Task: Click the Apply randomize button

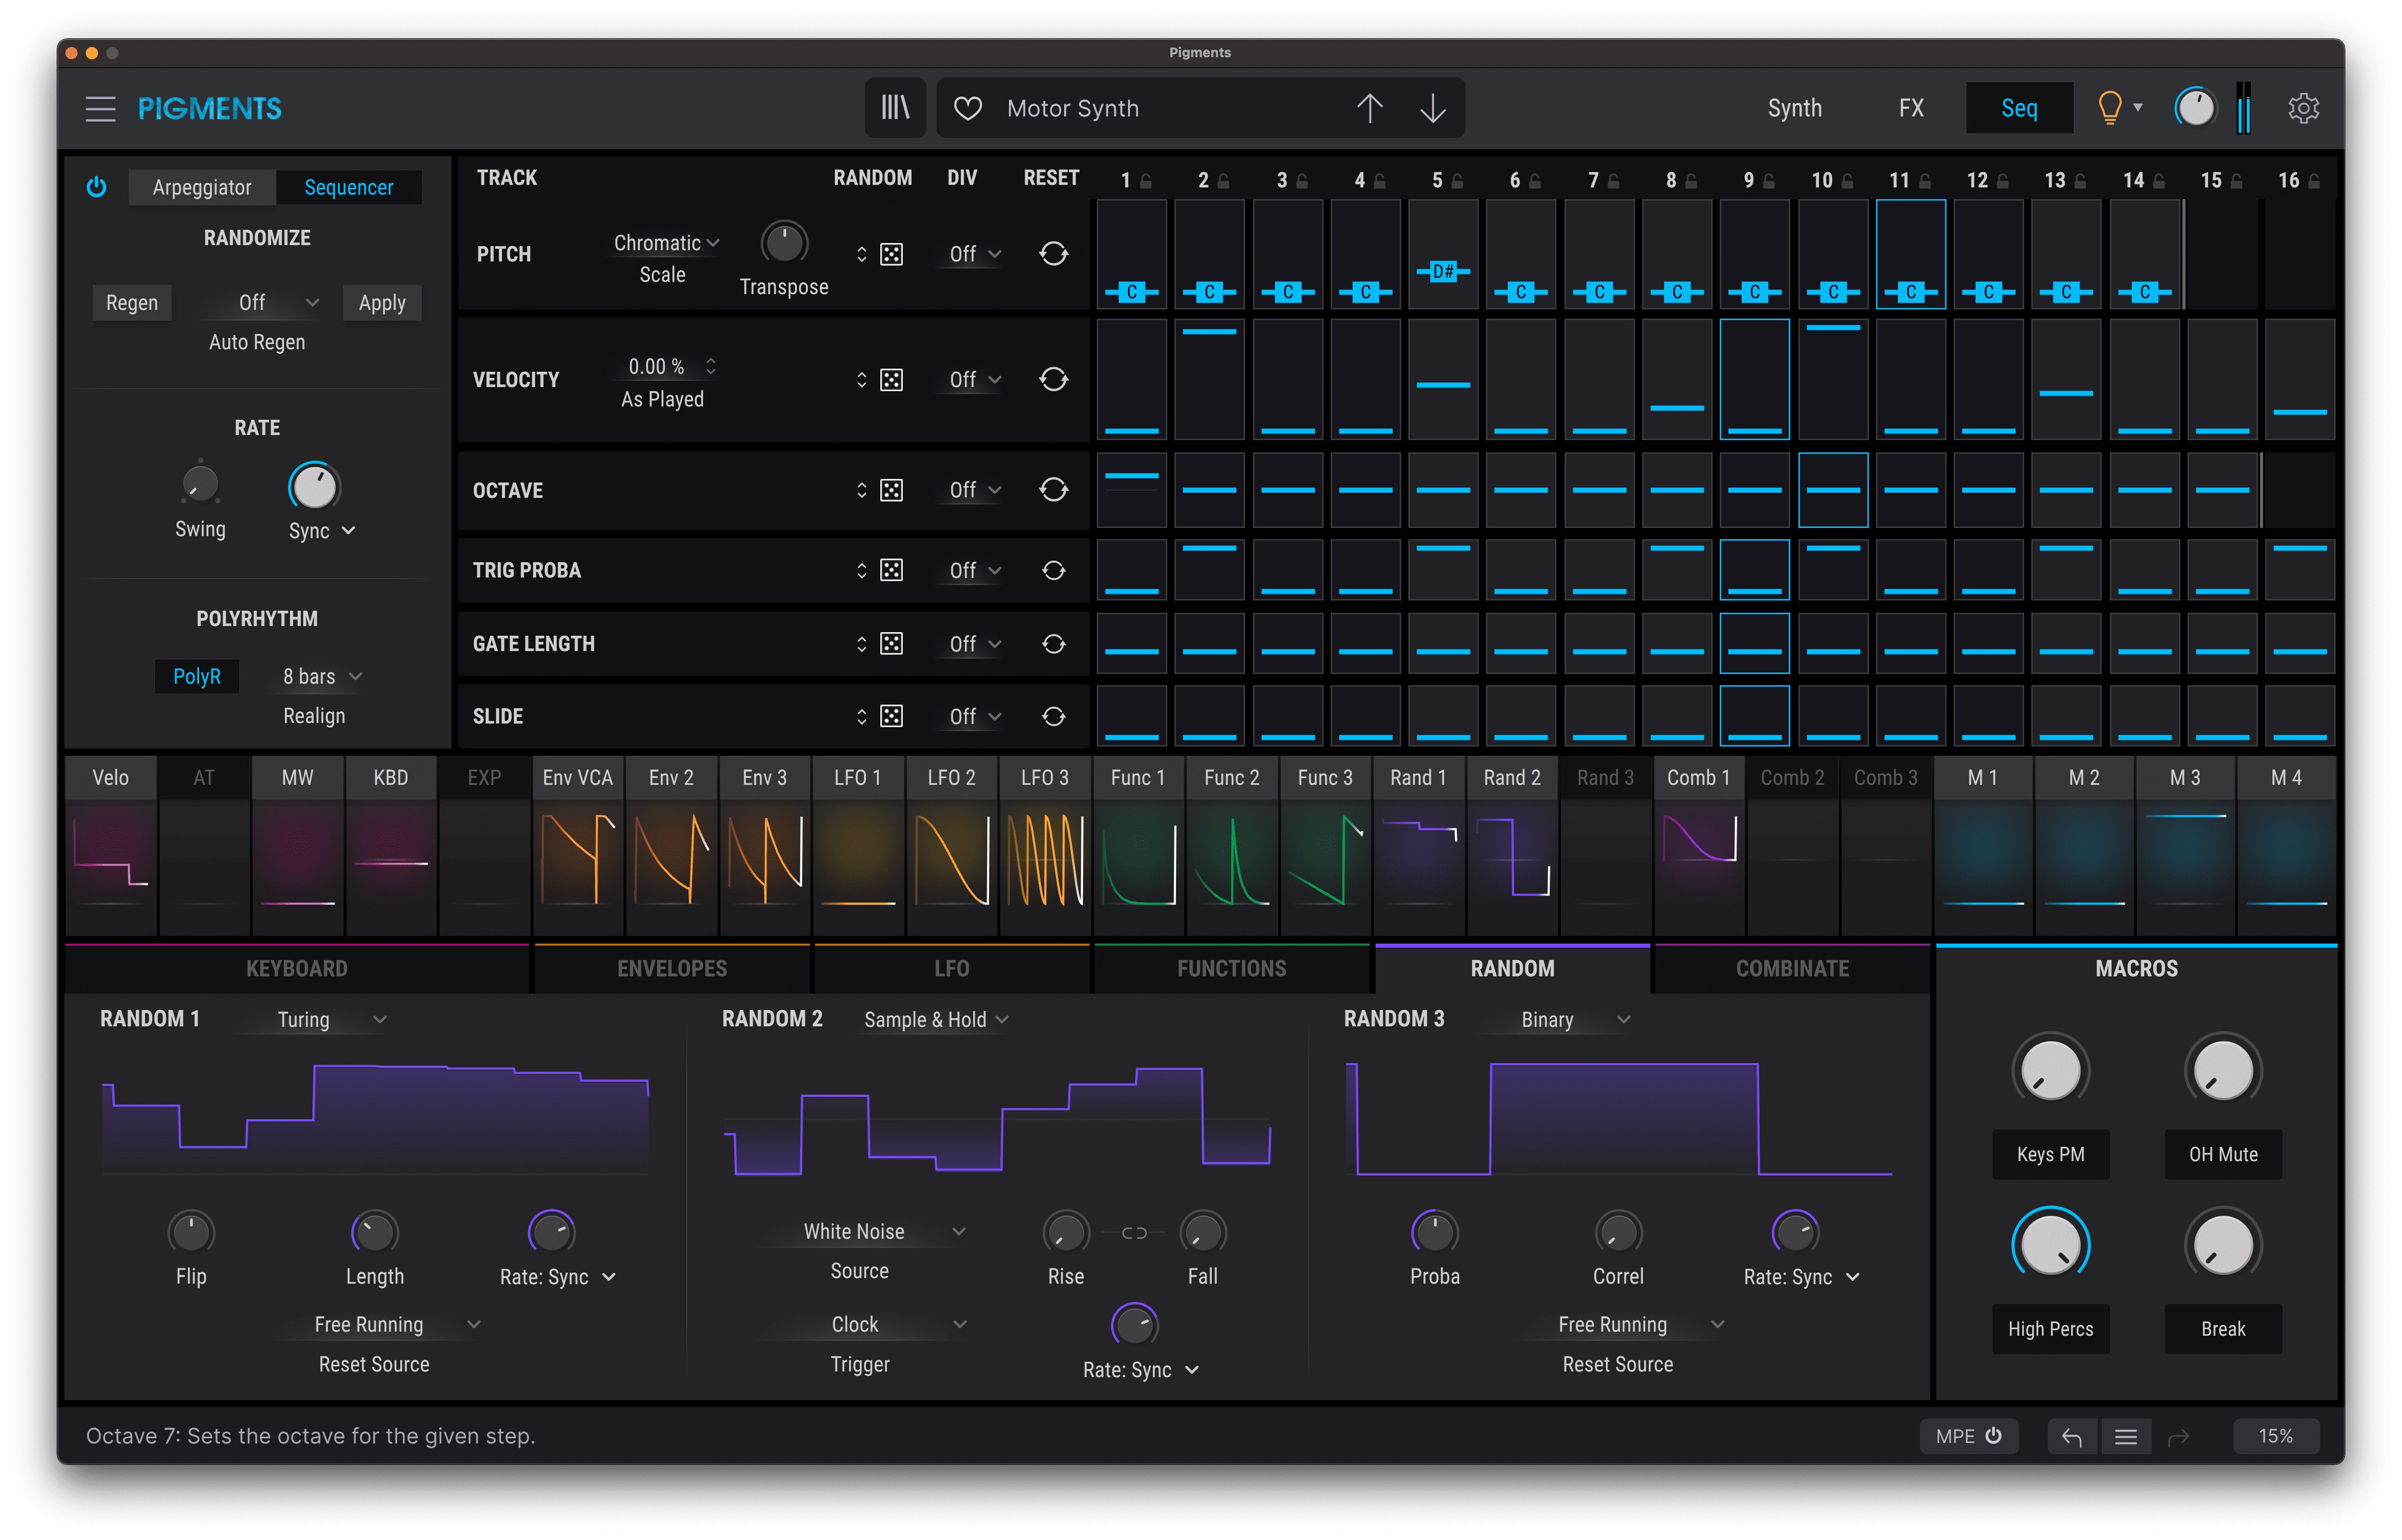Action: coord(382,303)
